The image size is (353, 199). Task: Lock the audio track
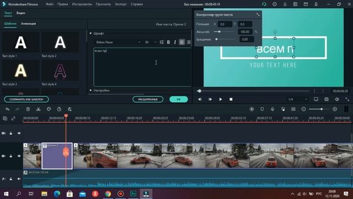coord(11,179)
